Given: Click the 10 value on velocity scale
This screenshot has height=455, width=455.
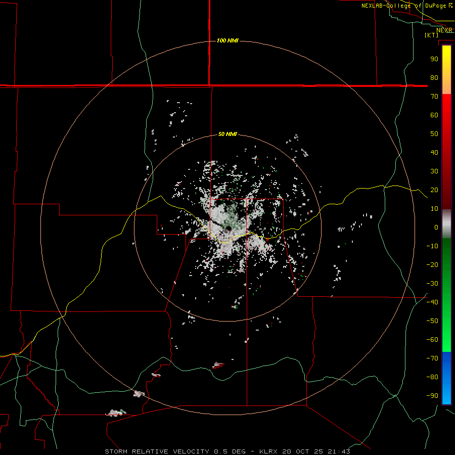Looking at the screenshot, I should click(x=434, y=209).
